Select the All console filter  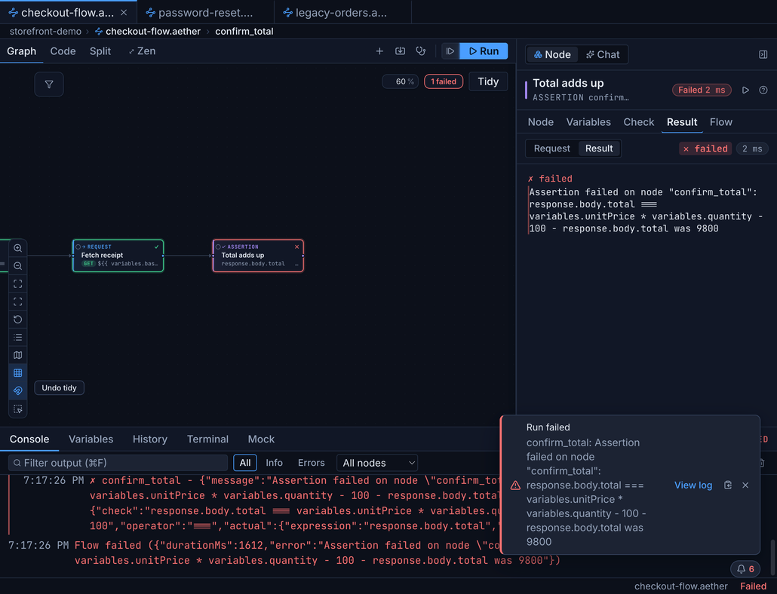coord(245,463)
